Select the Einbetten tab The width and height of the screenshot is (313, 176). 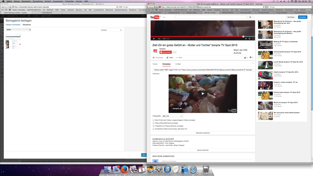[x=167, y=64]
